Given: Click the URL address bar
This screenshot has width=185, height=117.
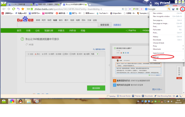Looking at the screenshot, I should (78, 9).
